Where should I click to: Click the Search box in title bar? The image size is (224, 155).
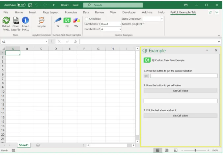113,5
